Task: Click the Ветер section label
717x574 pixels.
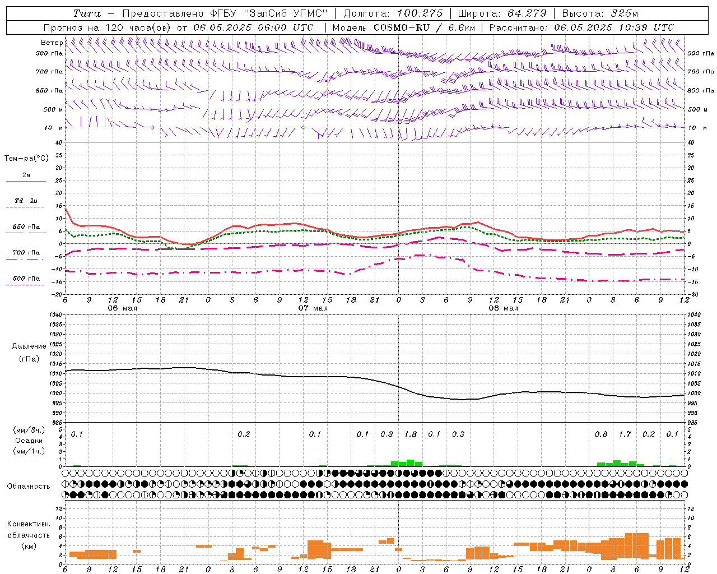Action: pyautogui.click(x=52, y=43)
